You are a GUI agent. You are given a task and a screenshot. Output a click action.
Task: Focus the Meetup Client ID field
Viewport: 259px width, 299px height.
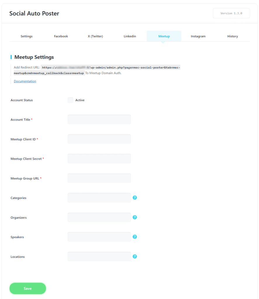99,139
